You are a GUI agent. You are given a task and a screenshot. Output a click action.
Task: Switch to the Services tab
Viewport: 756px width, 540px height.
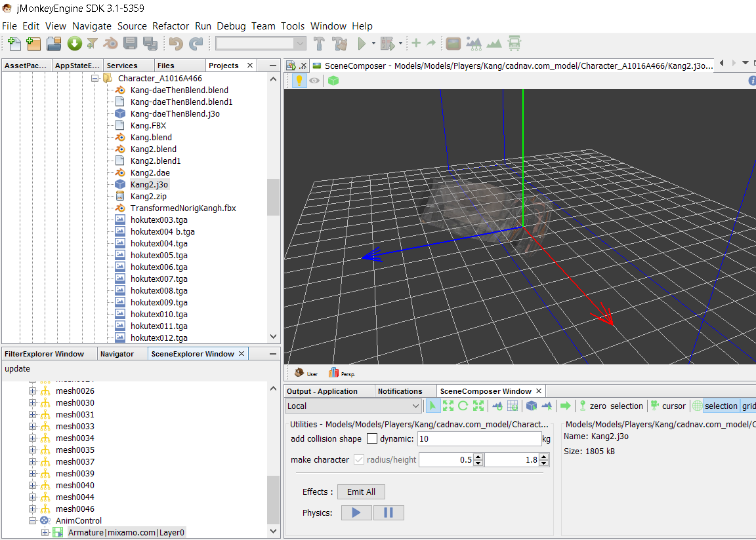[122, 66]
